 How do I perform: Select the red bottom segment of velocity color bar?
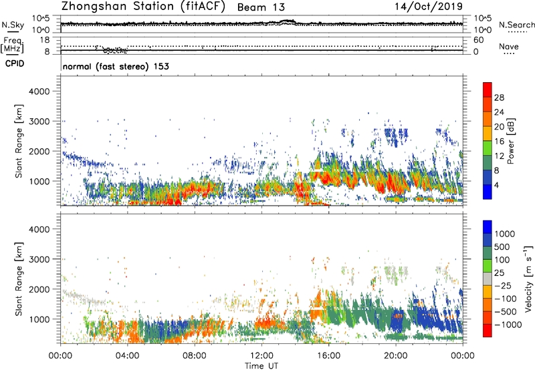tap(488, 331)
